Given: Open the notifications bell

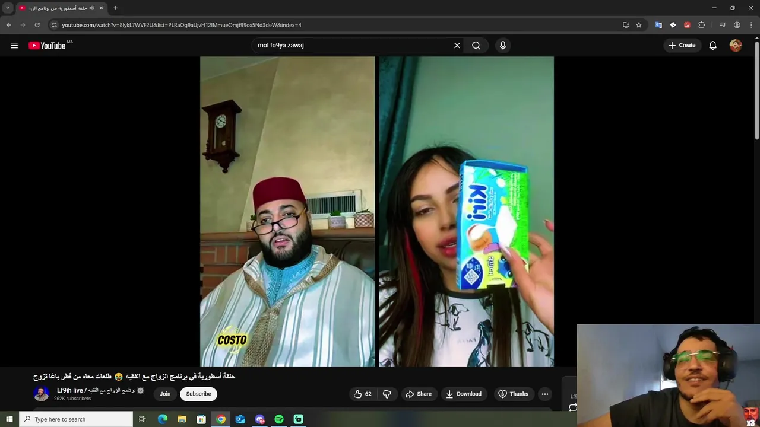Looking at the screenshot, I should tap(712, 45).
